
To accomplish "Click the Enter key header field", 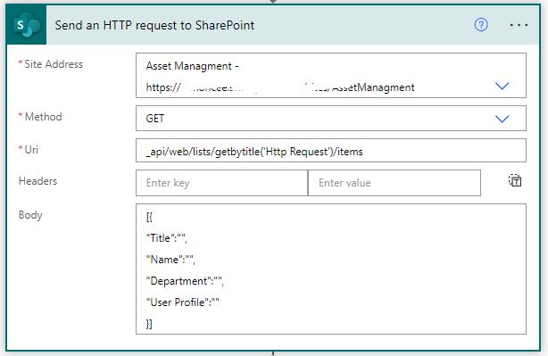I will [x=221, y=183].
